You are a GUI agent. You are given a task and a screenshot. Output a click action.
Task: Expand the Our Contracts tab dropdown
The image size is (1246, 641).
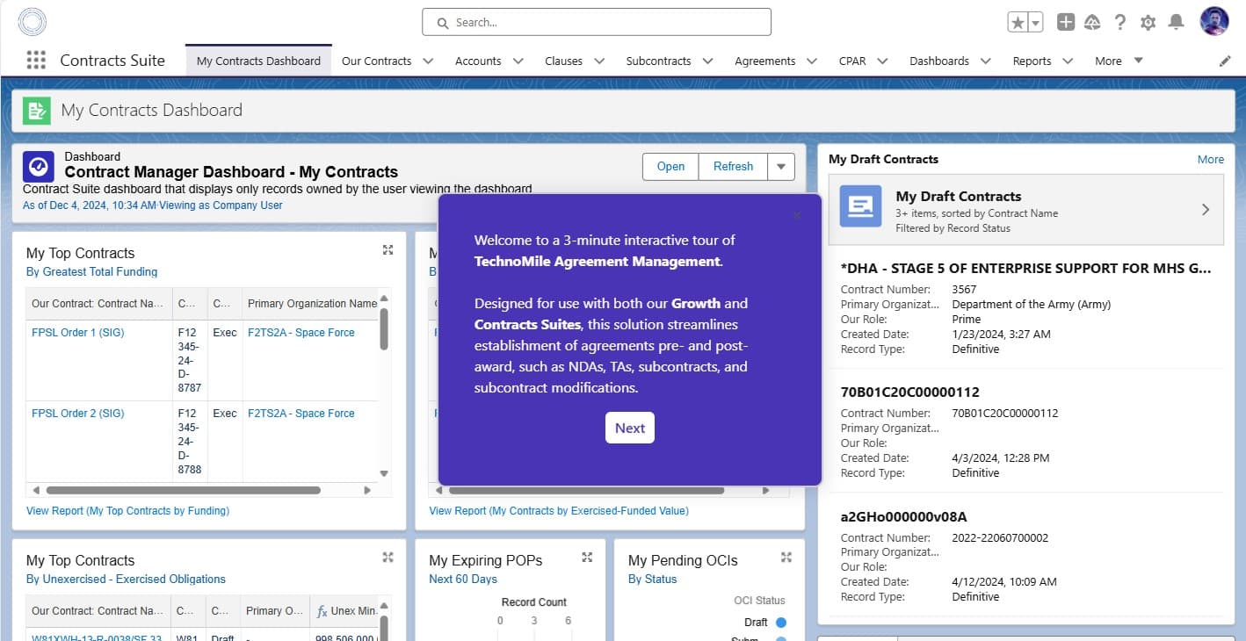428,61
